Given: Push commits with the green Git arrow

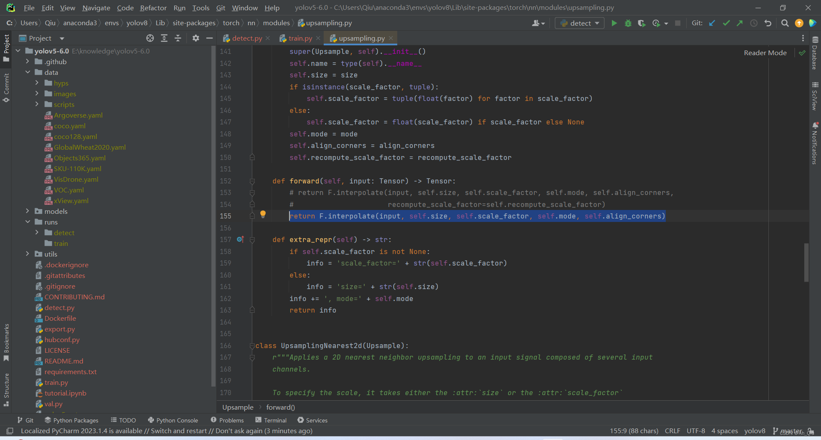Looking at the screenshot, I should tap(740, 23).
